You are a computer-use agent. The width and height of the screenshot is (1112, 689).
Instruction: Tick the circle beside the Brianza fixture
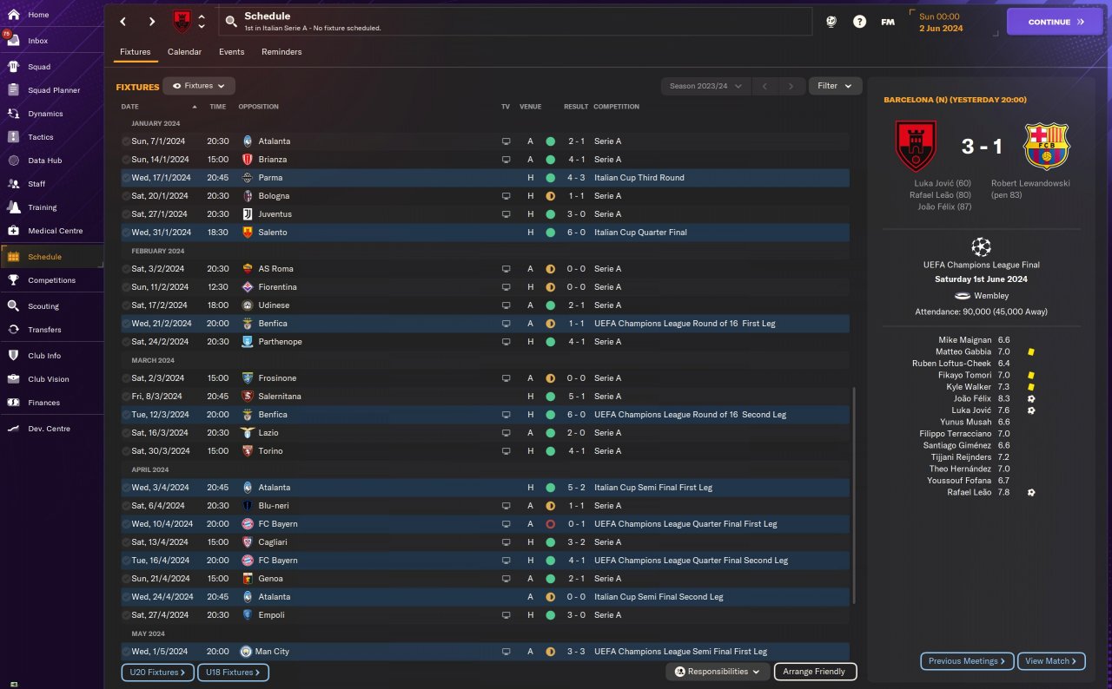point(126,160)
